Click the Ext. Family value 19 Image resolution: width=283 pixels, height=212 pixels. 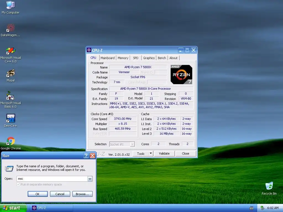(x=116, y=99)
